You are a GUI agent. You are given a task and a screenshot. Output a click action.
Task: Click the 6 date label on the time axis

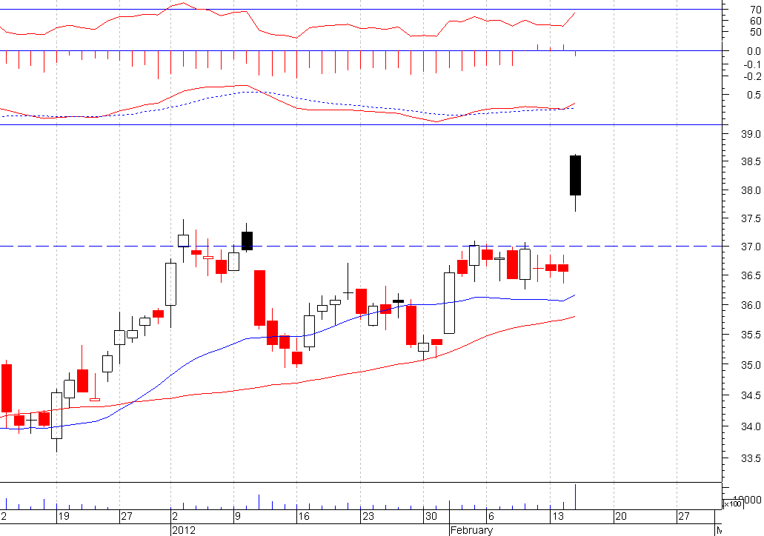pos(491,516)
